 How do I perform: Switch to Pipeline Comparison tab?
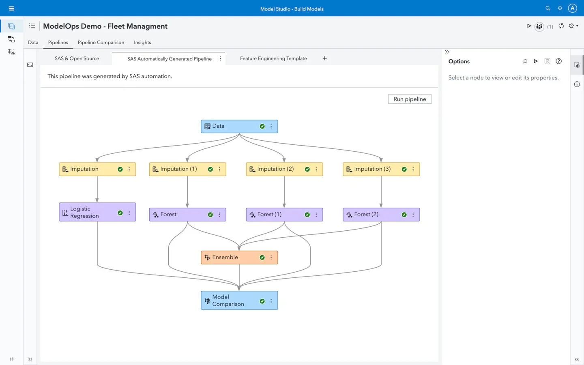[x=101, y=43]
